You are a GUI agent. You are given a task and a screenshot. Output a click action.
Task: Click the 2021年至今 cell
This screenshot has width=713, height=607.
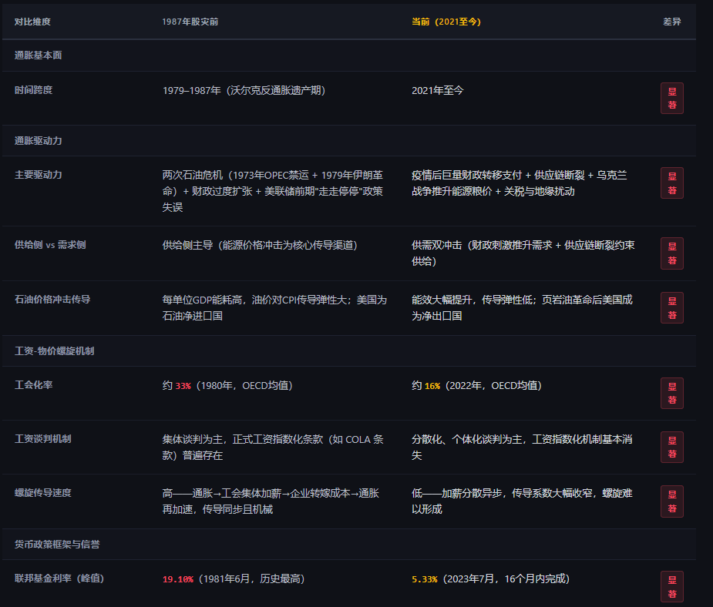[438, 90]
